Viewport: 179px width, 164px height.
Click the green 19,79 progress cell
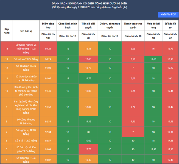pyautogui.click(x=88, y=78)
